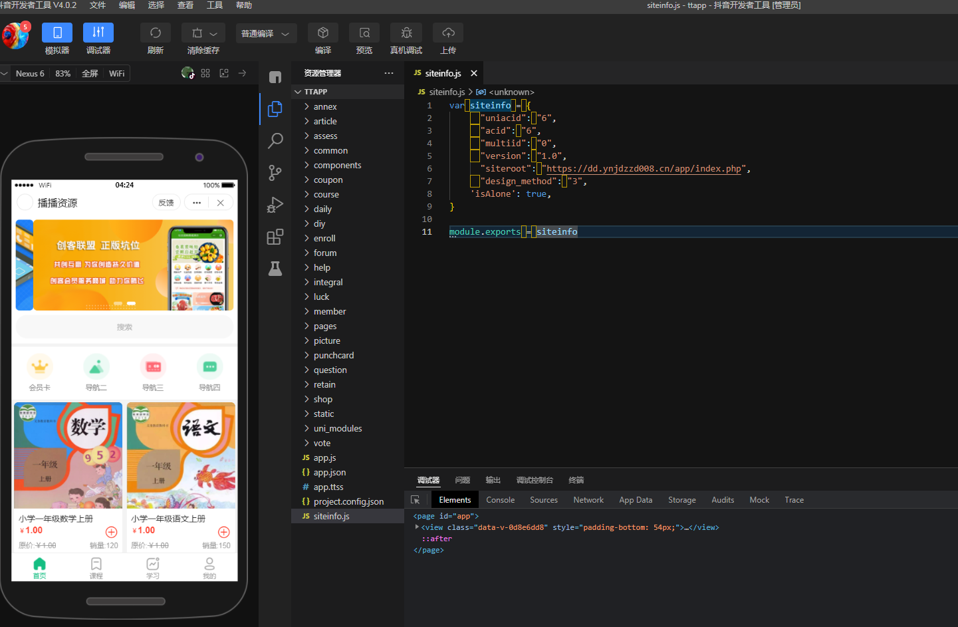Click the real device debug icon
958x627 pixels.
pos(406,33)
